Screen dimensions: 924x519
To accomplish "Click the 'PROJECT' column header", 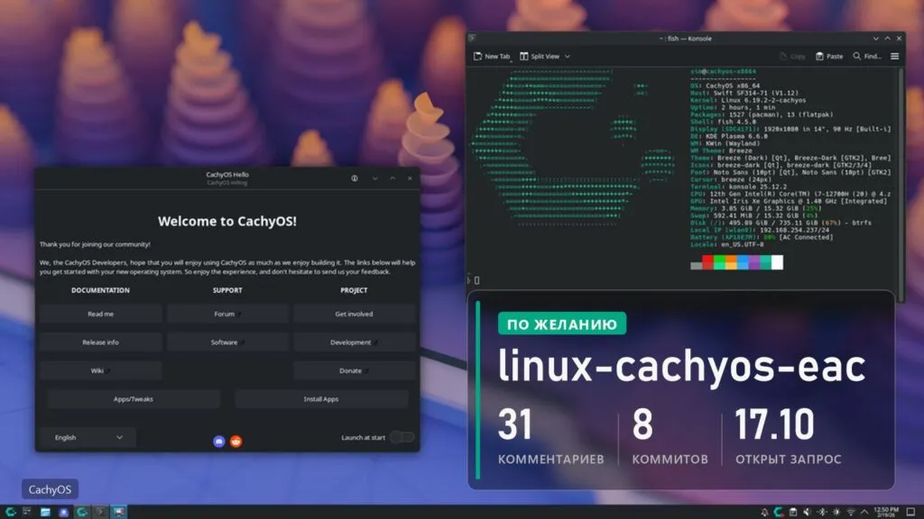I will pyautogui.click(x=354, y=291).
